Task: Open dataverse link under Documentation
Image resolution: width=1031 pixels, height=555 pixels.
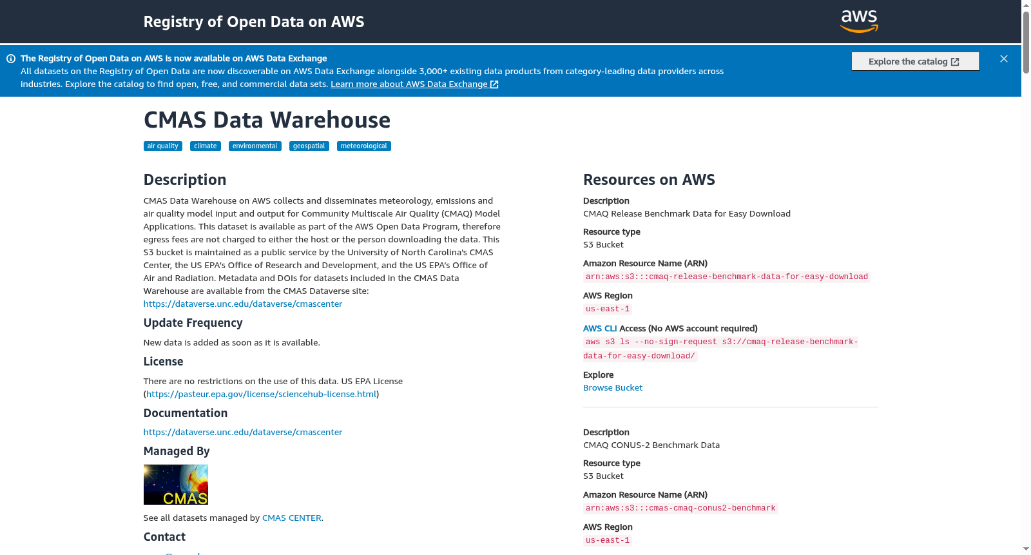Action: [243, 433]
